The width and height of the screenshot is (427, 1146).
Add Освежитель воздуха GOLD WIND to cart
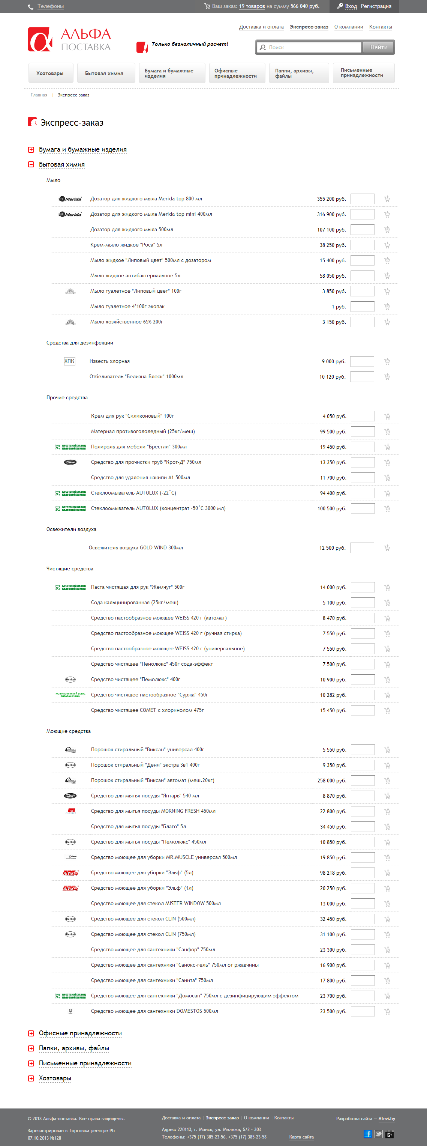pyautogui.click(x=387, y=548)
